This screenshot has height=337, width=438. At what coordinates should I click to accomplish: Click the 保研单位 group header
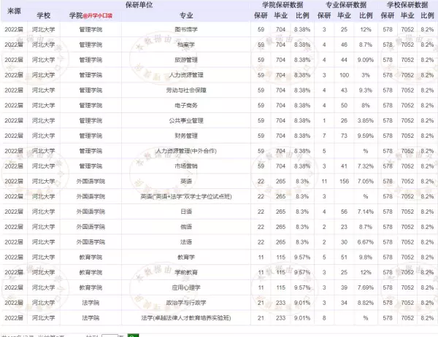tap(139, 5)
